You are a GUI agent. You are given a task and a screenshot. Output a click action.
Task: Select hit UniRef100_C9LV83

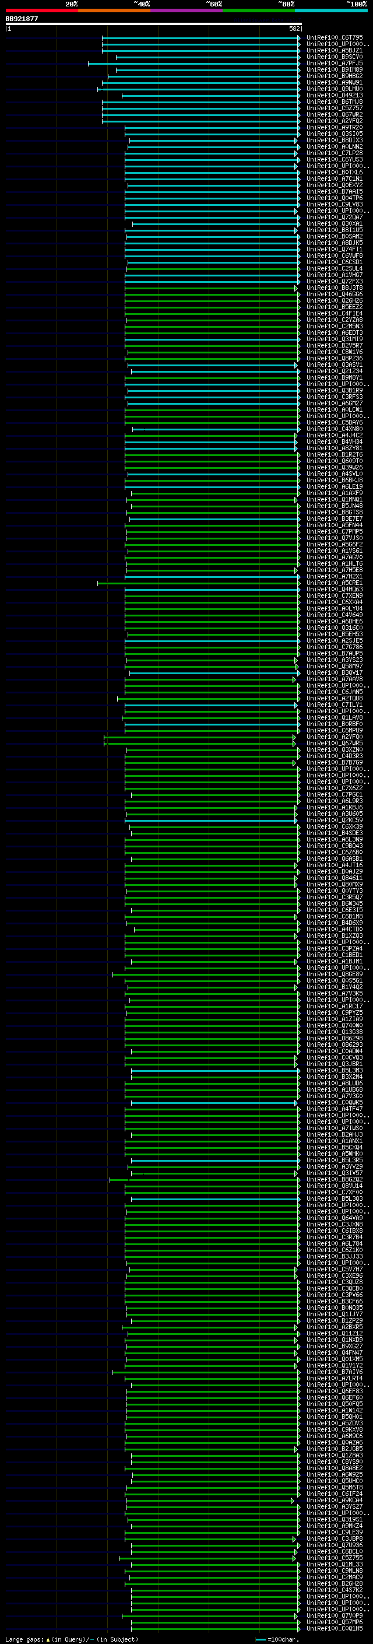[334, 204]
